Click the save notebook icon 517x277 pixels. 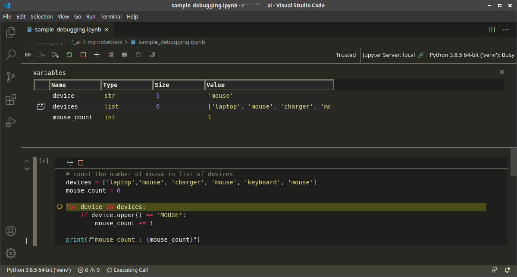(138, 55)
